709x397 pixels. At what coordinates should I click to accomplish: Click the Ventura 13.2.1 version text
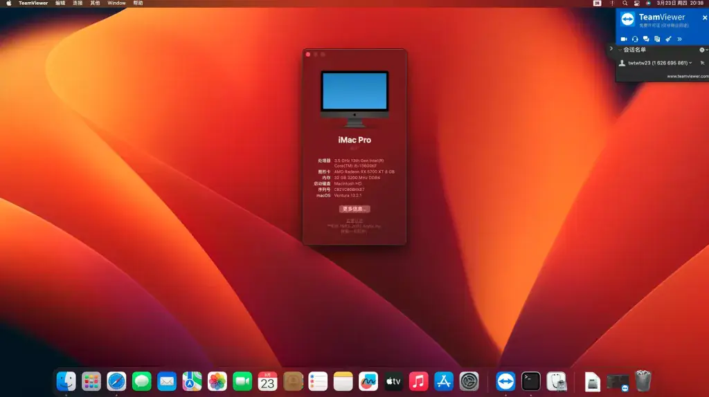(x=348, y=196)
